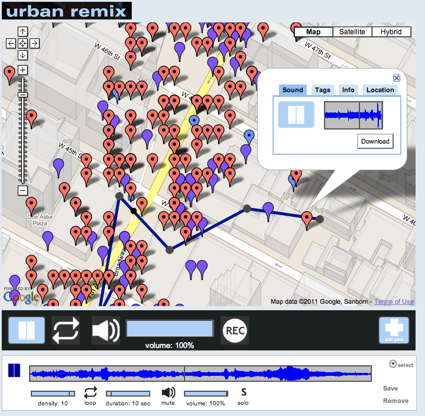Viewport: 425px width, 416px height.
Task: Zoom in the map with plus button
Action: (22, 70)
